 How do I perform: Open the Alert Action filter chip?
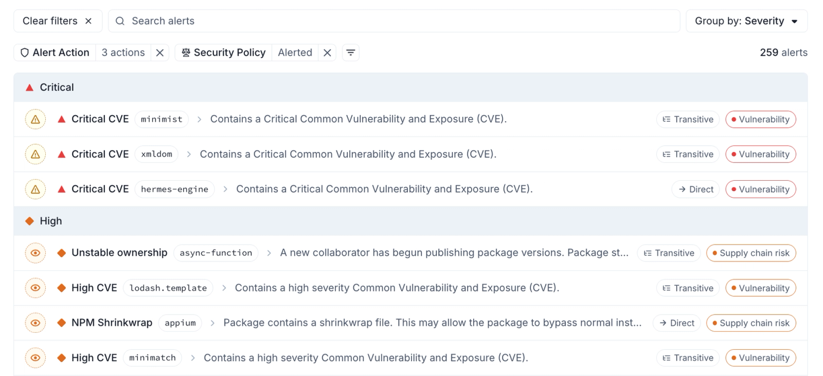55,52
